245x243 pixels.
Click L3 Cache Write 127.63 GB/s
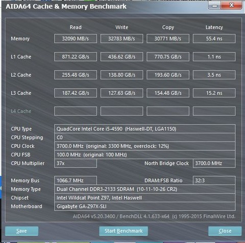121,93
